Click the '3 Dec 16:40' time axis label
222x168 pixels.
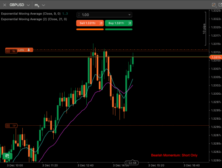coord(191,165)
